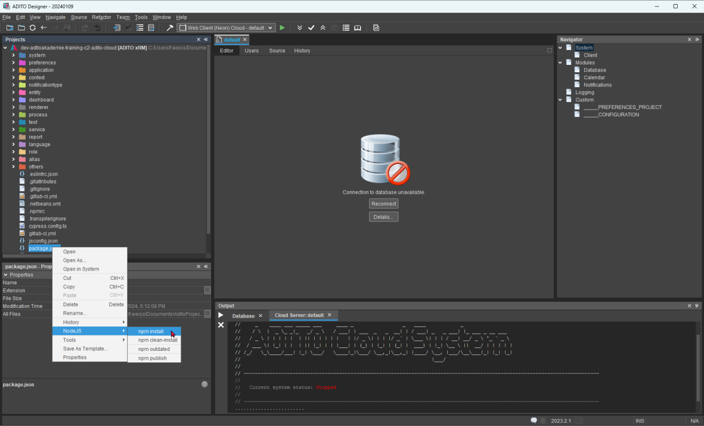The height and width of the screenshot is (426, 704).
Task: Select npm clean-install from the submenu
Action: 158,340
